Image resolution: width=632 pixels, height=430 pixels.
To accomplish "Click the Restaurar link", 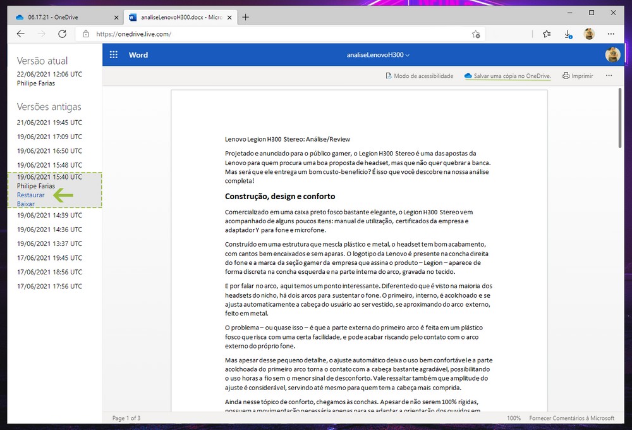I will 30,195.
